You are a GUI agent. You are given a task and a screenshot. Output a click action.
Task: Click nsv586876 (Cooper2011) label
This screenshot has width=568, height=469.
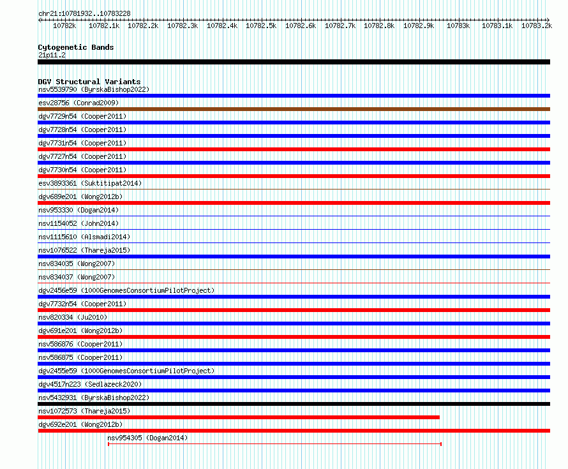click(x=80, y=344)
